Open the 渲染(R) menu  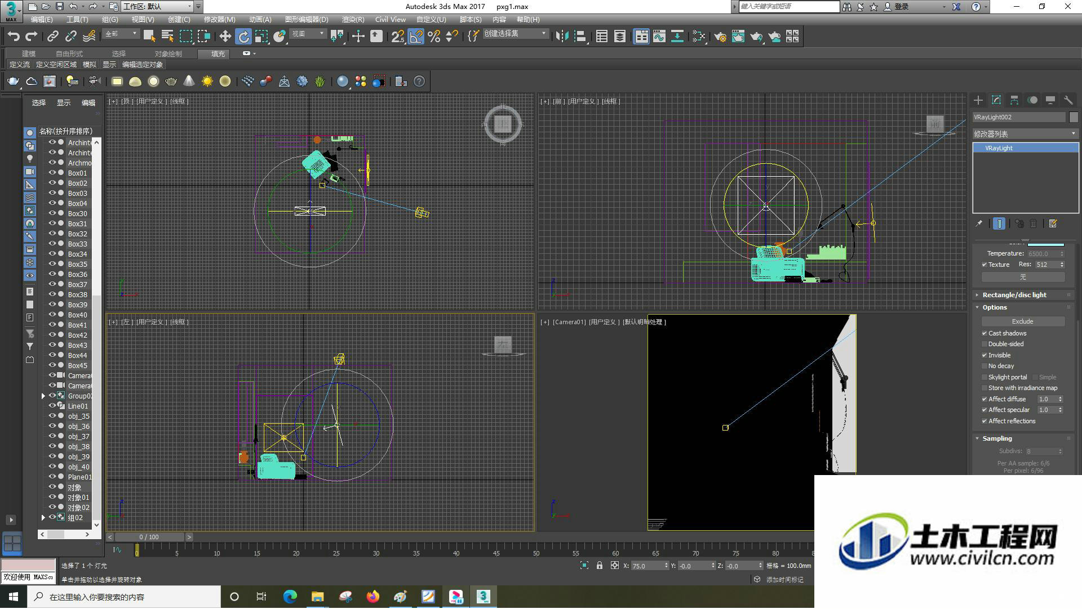click(353, 20)
